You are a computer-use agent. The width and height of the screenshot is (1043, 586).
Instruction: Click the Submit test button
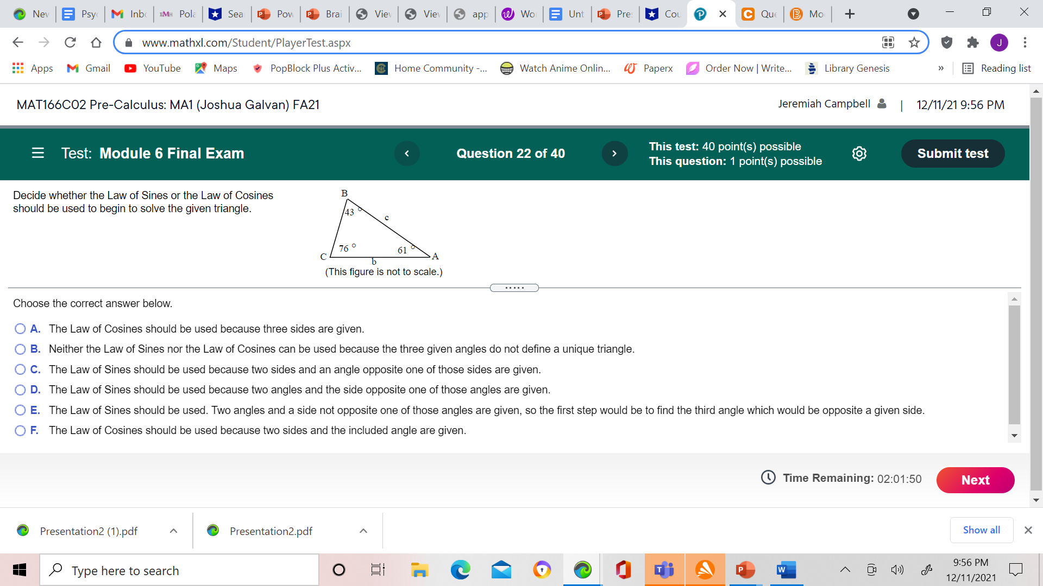pos(952,154)
